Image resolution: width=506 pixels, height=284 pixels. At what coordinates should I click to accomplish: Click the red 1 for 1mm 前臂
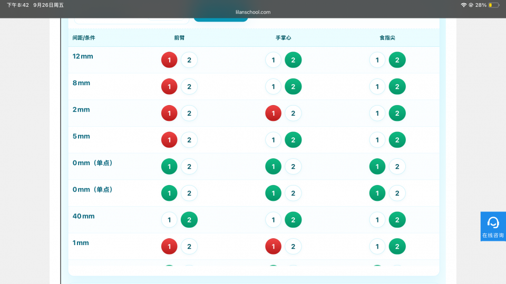[x=169, y=246]
